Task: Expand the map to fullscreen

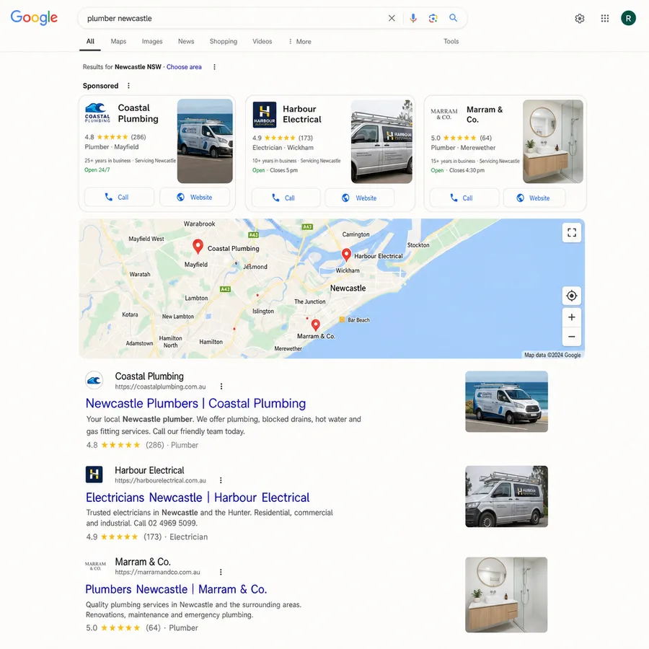Action: tap(572, 233)
